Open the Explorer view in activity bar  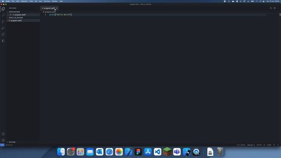(x=3, y=9)
